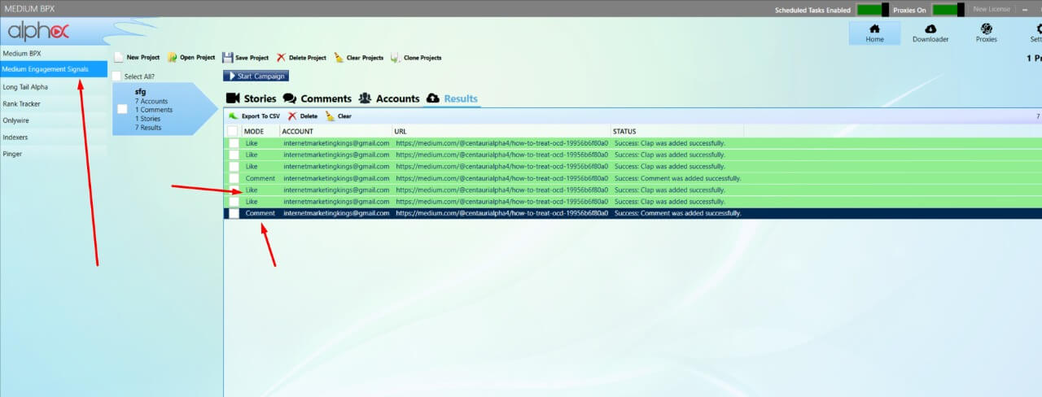
Task: Click the status cell of the dark highlighted Comment row
Action: [x=677, y=213]
